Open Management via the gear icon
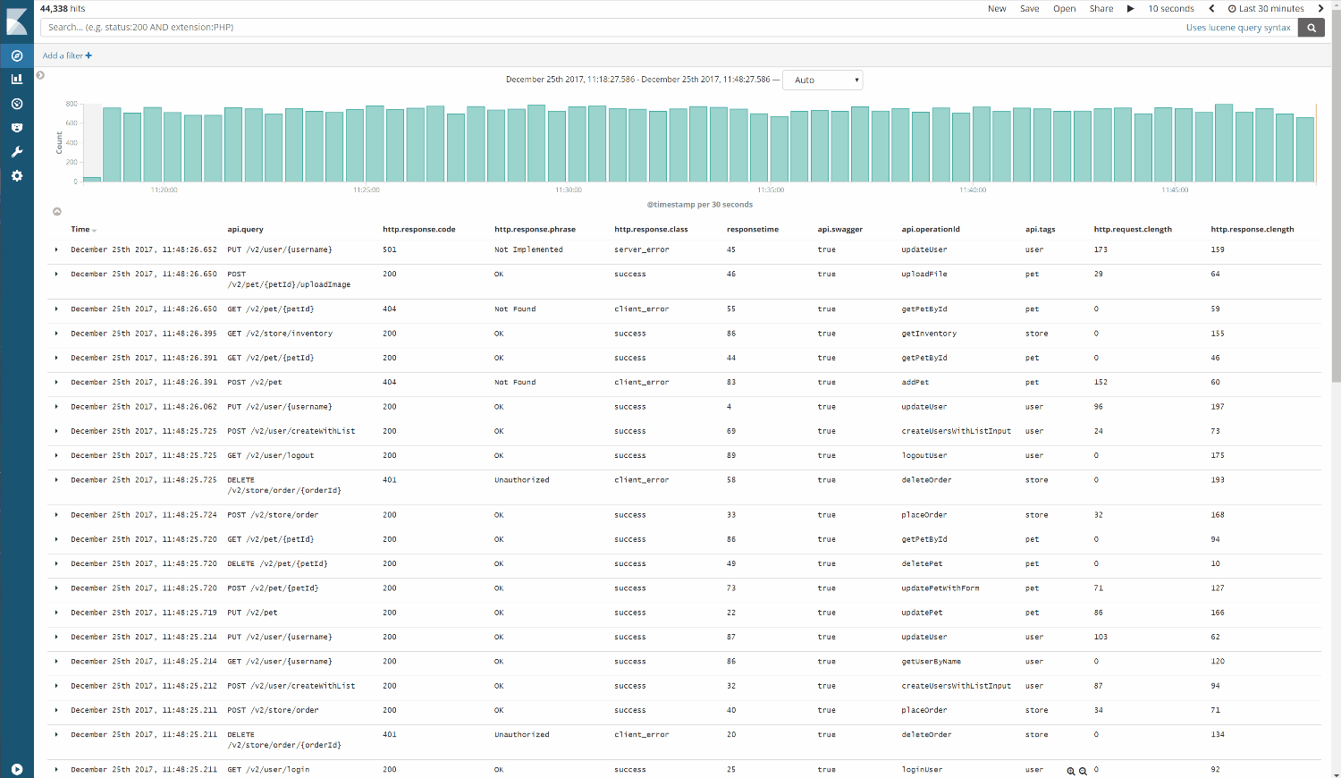Viewport: 1341px width, 778px height. [16, 175]
